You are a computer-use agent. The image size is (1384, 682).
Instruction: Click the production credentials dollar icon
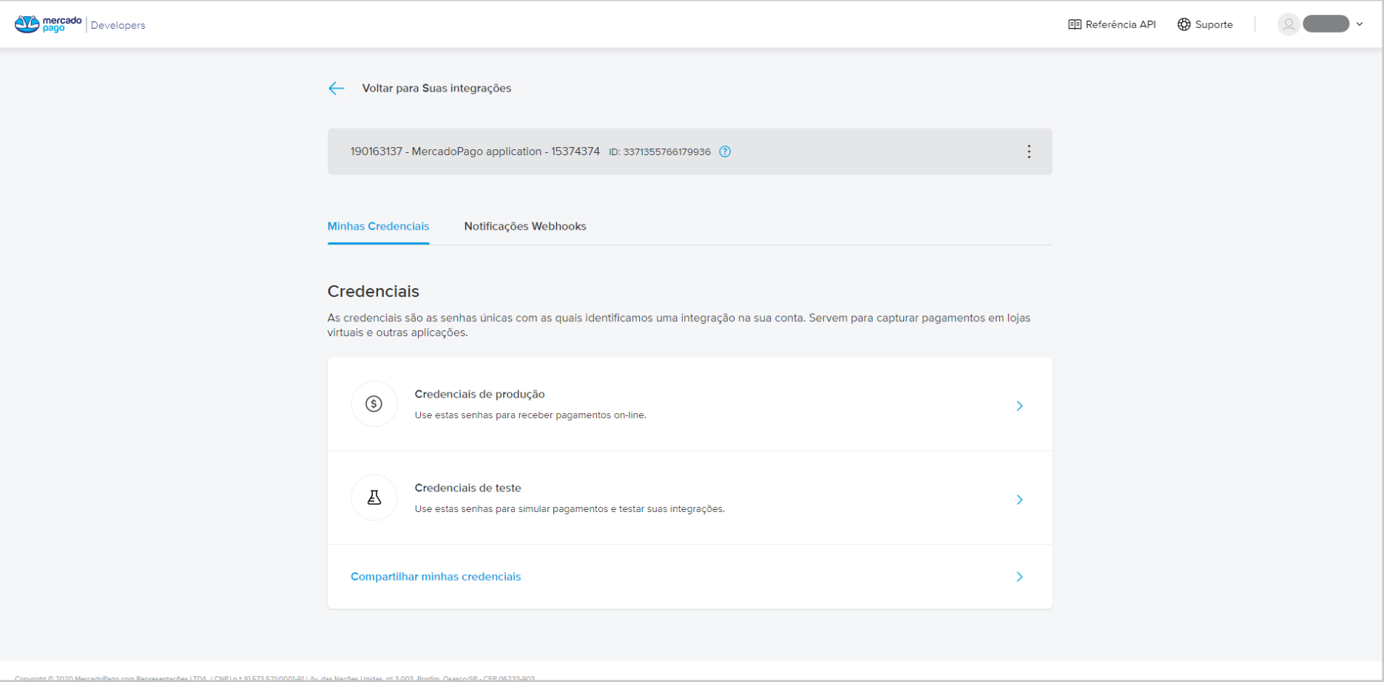[x=374, y=403]
